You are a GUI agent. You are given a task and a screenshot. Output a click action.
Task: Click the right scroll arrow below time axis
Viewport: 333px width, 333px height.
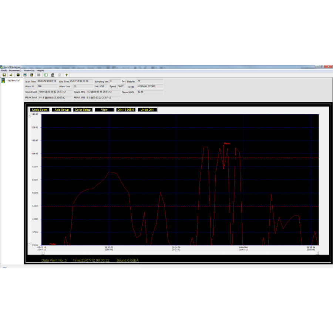coord(317,253)
